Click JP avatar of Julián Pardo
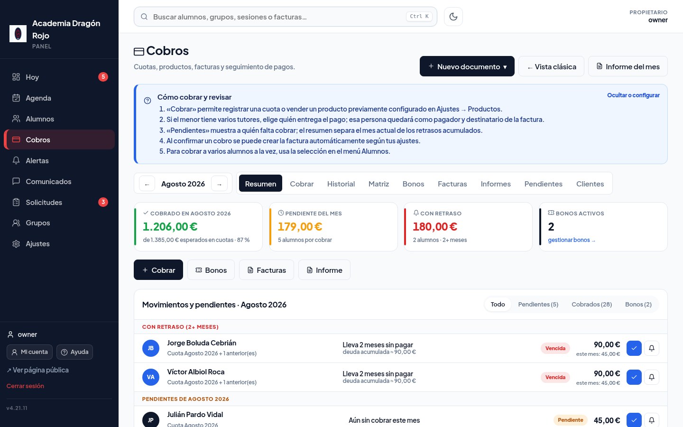Image resolution: width=683 pixels, height=427 pixels. click(151, 419)
